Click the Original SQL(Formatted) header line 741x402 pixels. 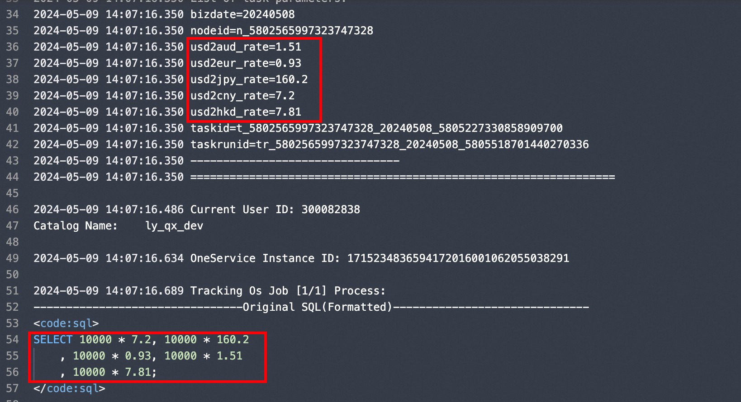pos(318,307)
